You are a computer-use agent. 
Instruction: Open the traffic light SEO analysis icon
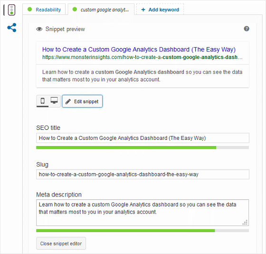(11, 10)
